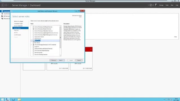Click the Next button
The height and width of the screenshot is (101, 180).
[61, 60]
